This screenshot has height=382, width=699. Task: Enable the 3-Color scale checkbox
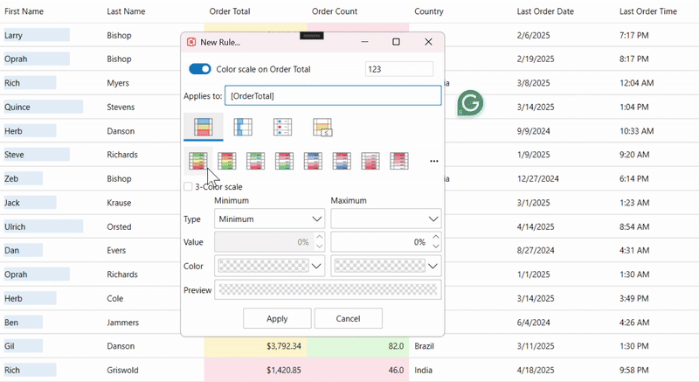pos(189,186)
